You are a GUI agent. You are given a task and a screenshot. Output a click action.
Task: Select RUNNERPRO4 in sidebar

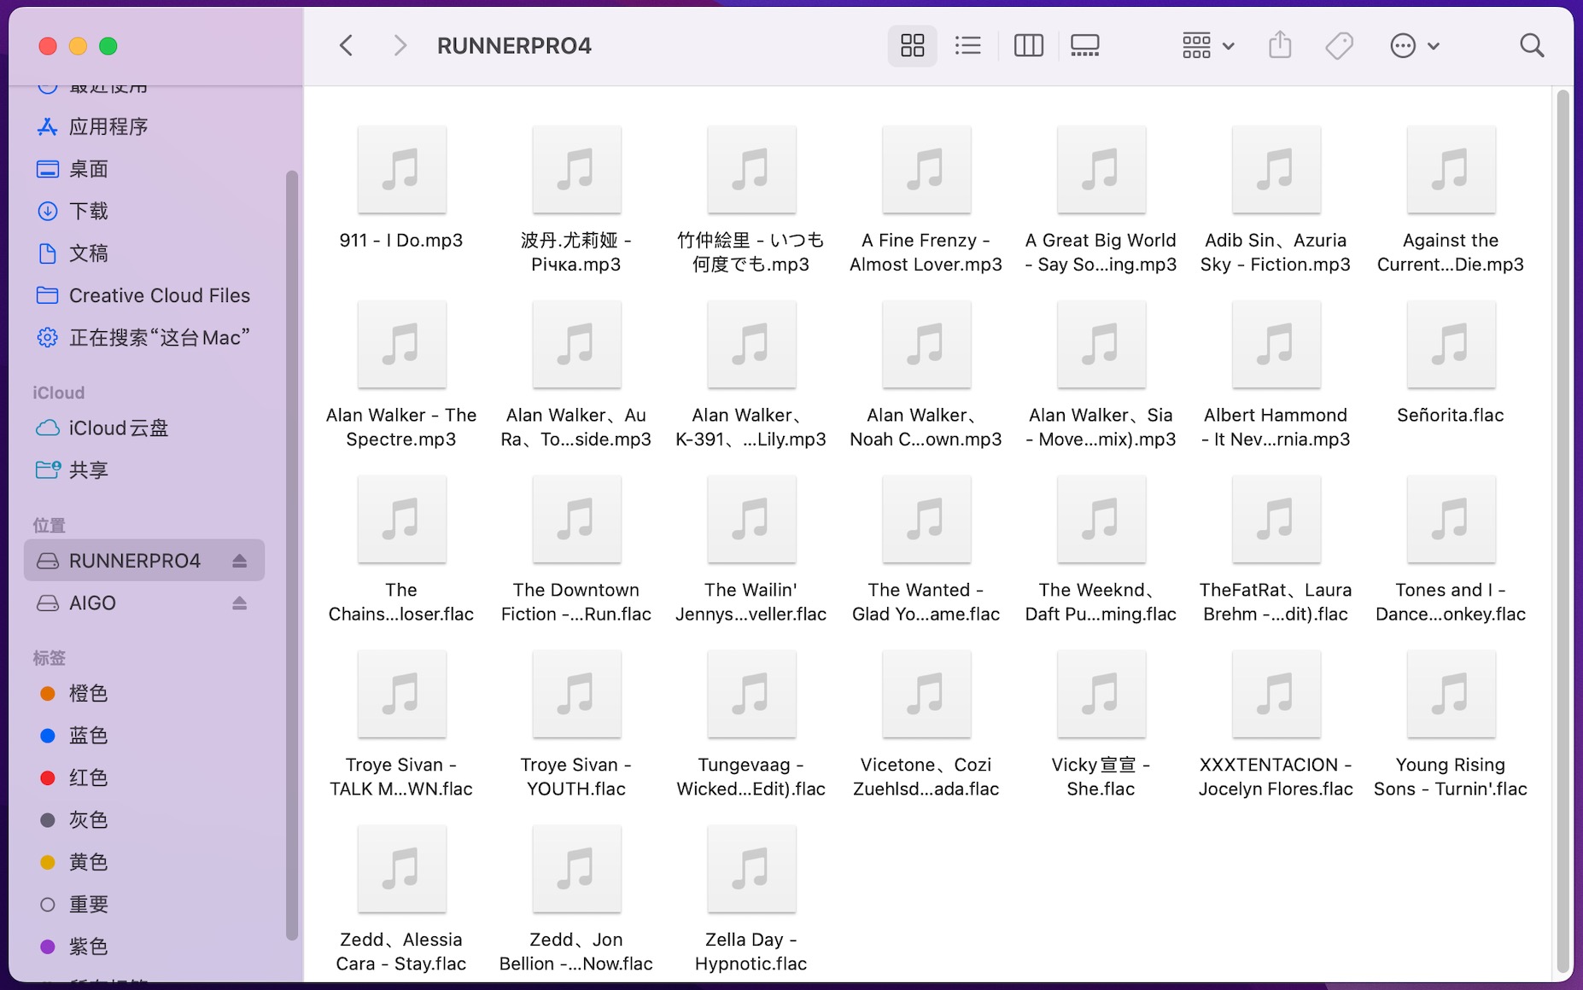click(x=144, y=561)
